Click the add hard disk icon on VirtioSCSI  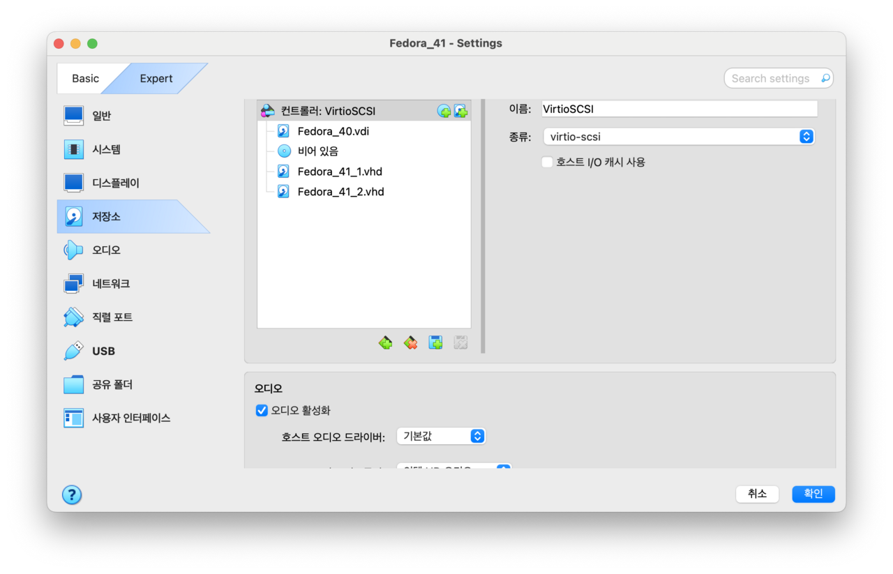click(460, 111)
